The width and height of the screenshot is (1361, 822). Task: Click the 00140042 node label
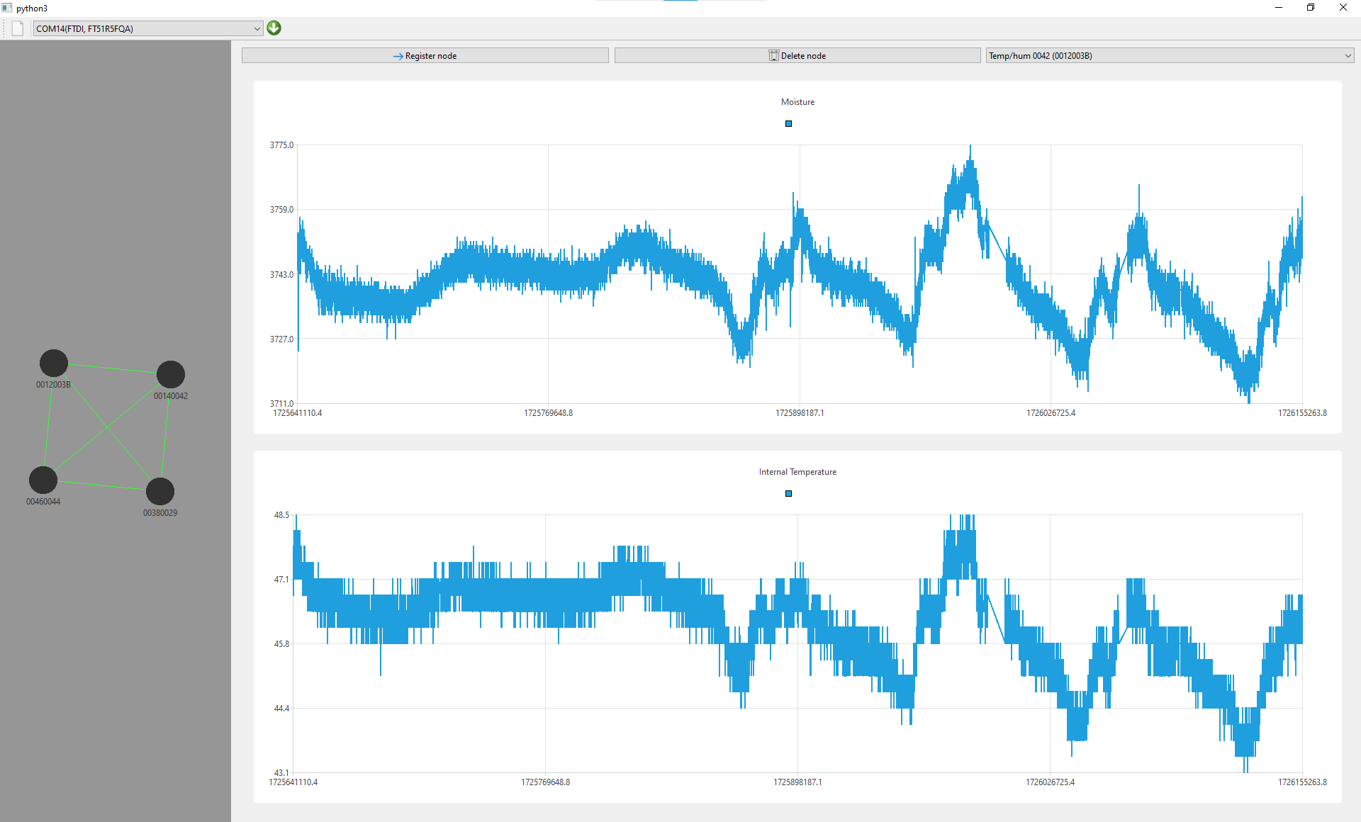(x=171, y=396)
